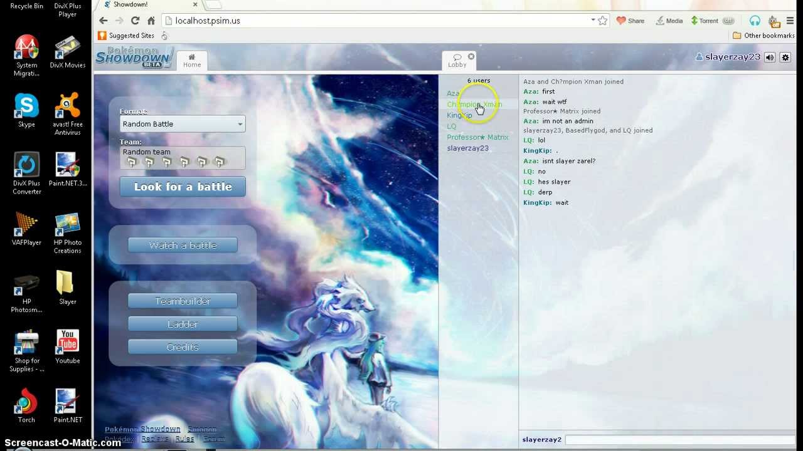The image size is (803, 451).
Task: Toggle the Torrent off switch
Action: point(728,21)
